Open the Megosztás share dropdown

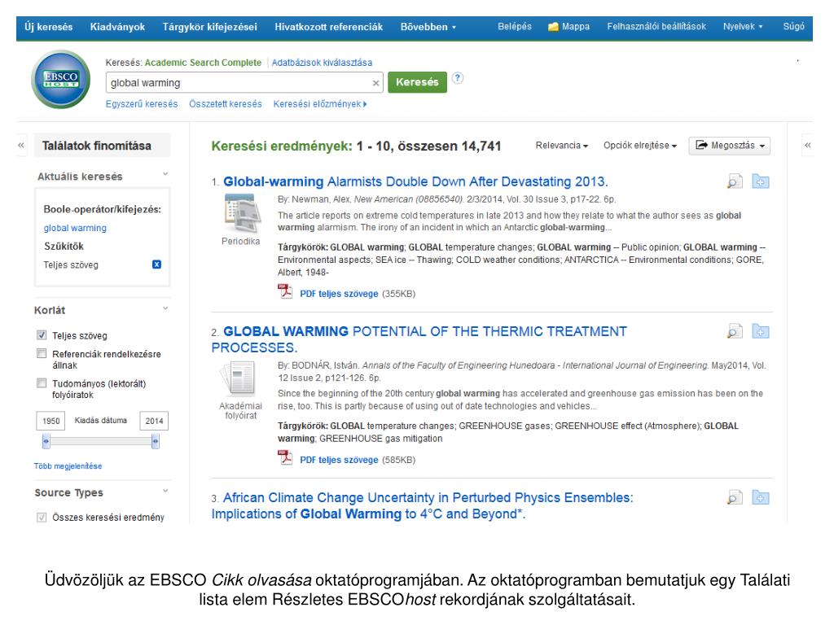[x=730, y=146]
